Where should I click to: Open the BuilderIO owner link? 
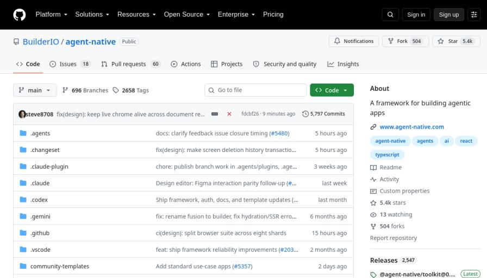(41, 42)
